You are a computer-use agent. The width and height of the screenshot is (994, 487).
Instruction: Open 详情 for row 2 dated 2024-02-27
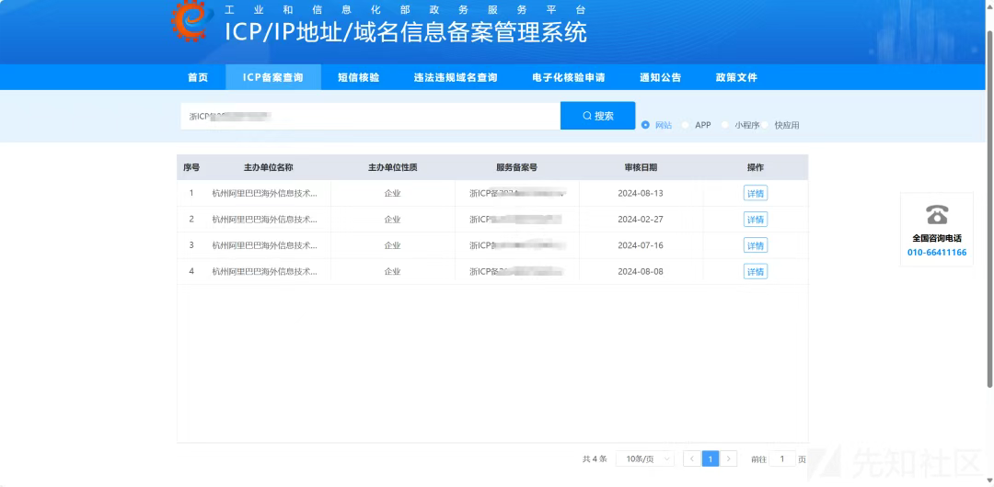[x=756, y=219]
